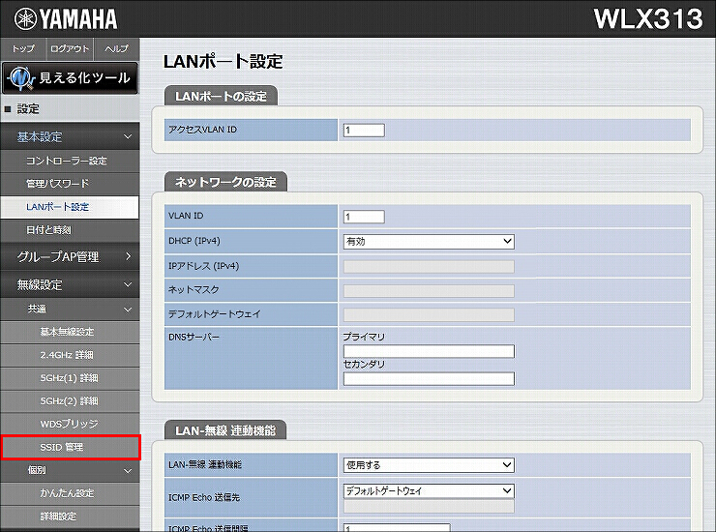The width and height of the screenshot is (716, 532).
Task: Open SSID 管理 page
Action: click(x=70, y=447)
